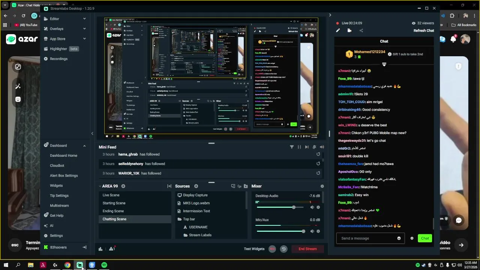Open the AI section in sidebar
Screen dimensions: 480x270
click(51, 226)
